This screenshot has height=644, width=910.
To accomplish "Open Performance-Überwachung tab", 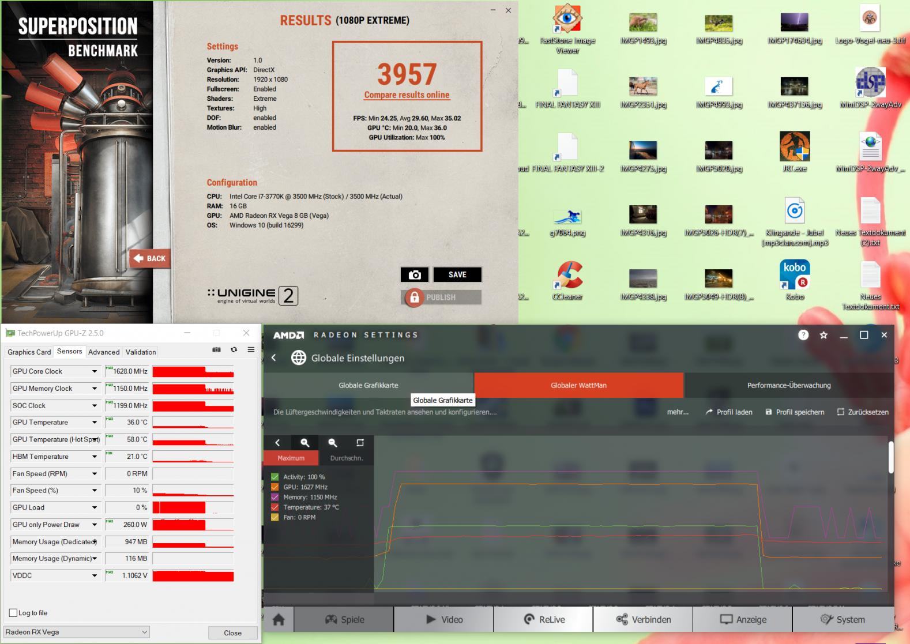I will [x=789, y=385].
